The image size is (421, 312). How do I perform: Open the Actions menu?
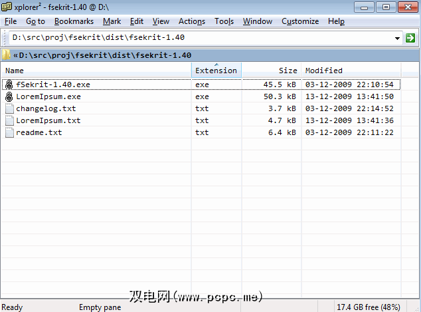pos(192,21)
